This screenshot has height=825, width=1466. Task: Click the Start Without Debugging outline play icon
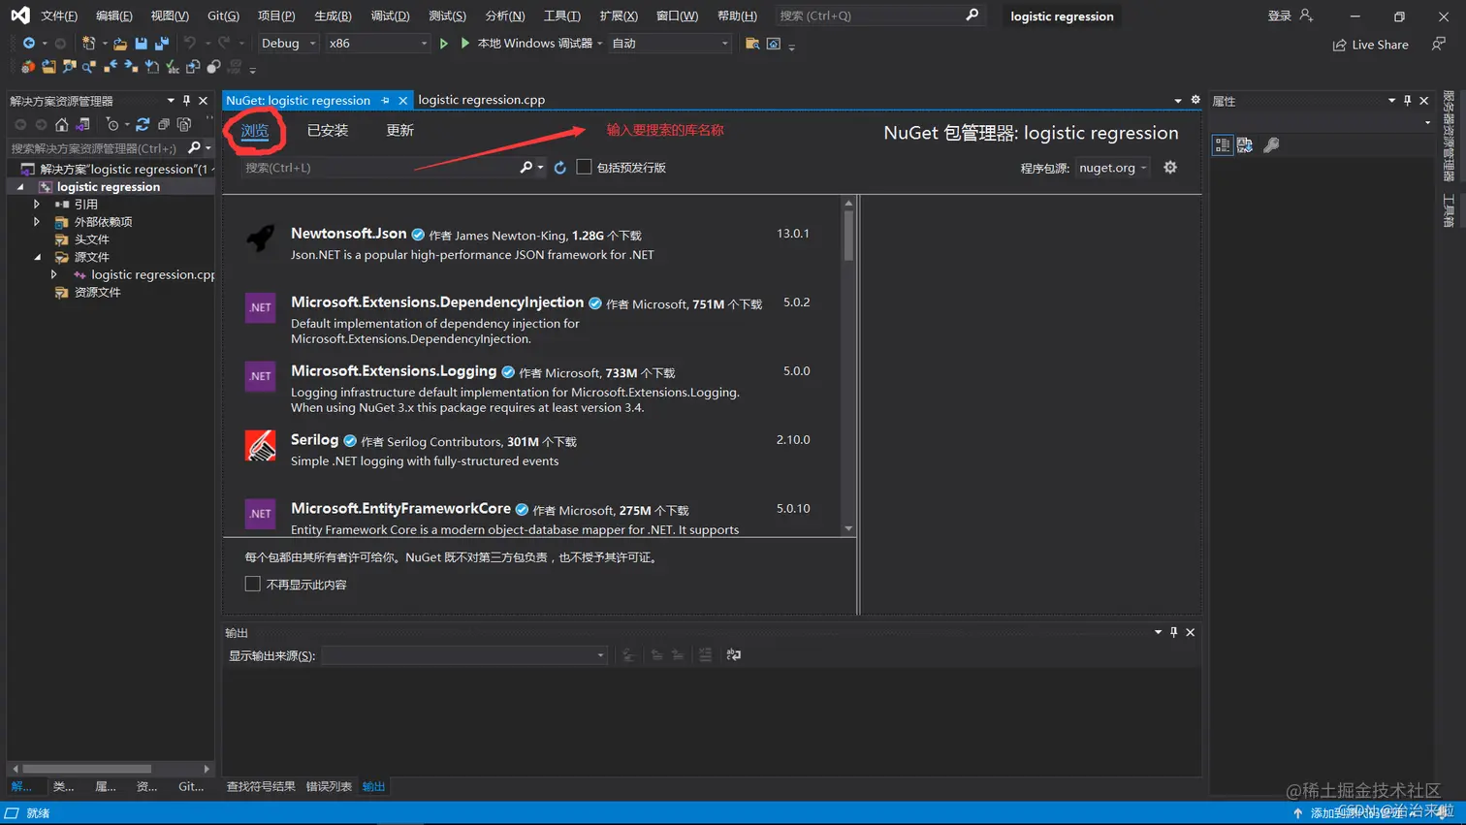(x=444, y=43)
